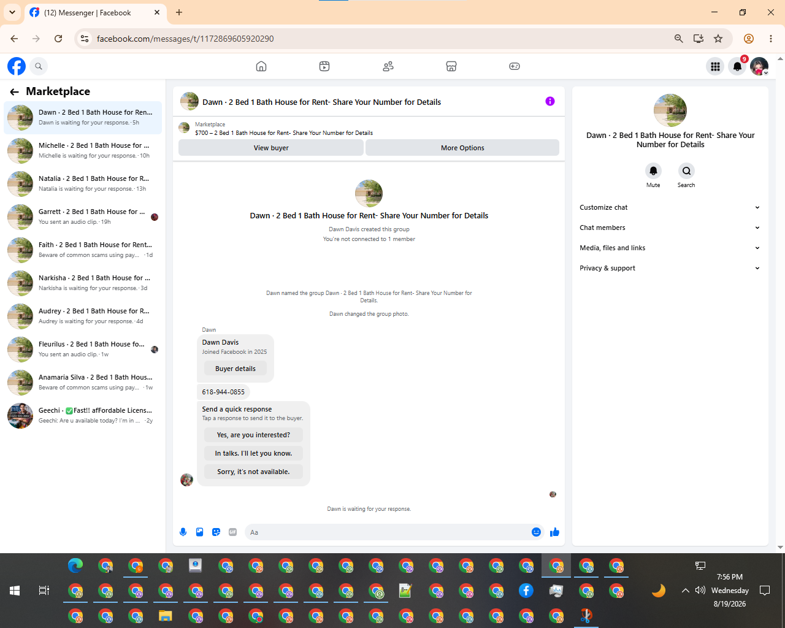Click the View buyer button
This screenshot has width=785, height=628.
271,148
